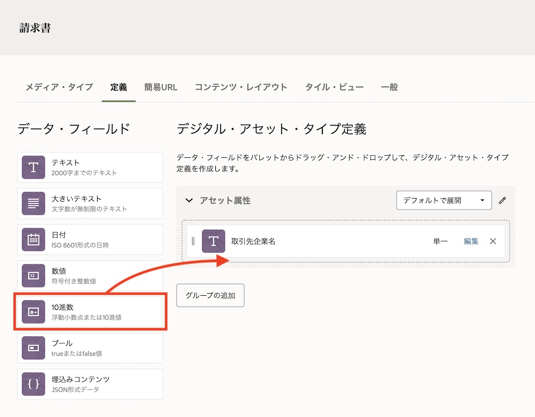Collapse the アセット属性 group chevron
This screenshot has height=417, width=535.
pos(189,201)
